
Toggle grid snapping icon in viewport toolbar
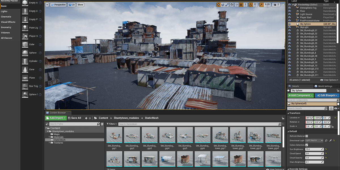tap(241, 5)
